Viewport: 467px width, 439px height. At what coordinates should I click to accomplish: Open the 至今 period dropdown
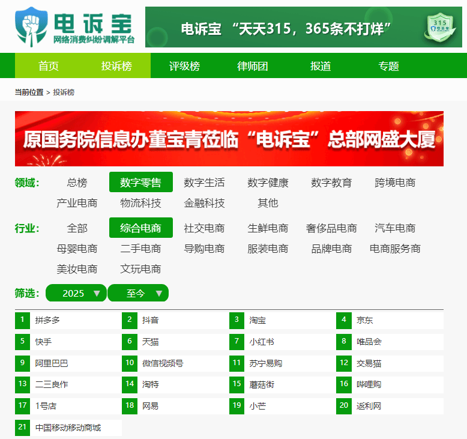(138, 293)
